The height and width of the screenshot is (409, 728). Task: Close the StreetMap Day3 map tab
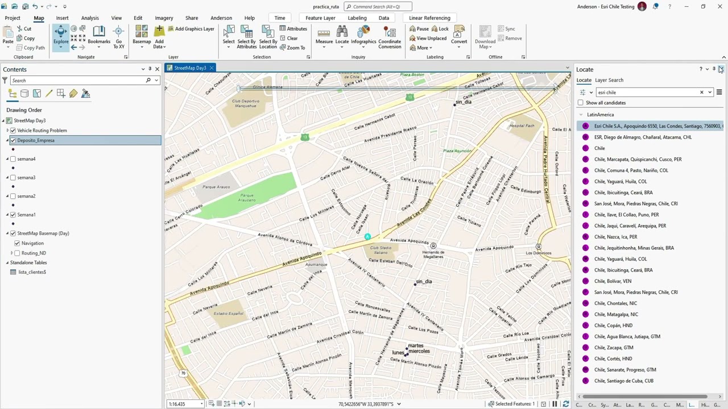[211, 68]
